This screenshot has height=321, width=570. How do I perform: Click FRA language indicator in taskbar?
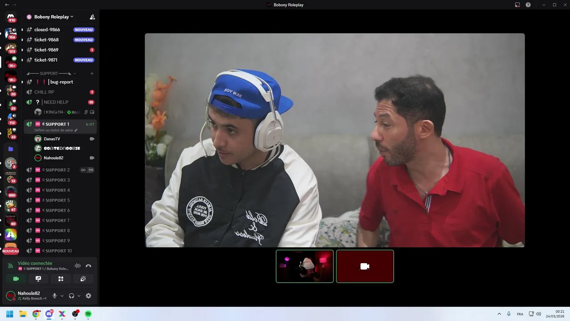click(520, 314)
